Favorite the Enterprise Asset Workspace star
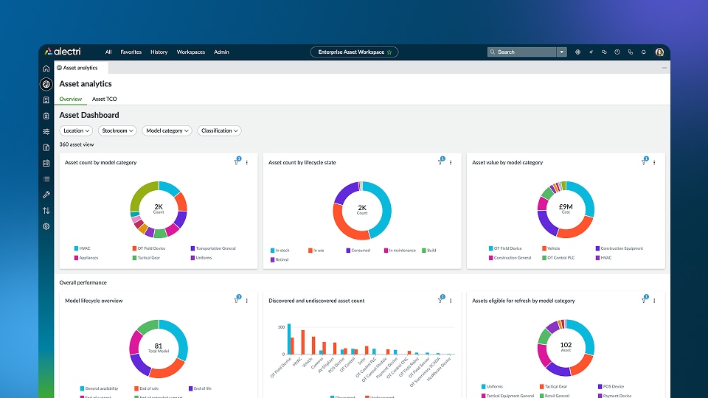Screen dimensions: 708x398 [389, 52]
